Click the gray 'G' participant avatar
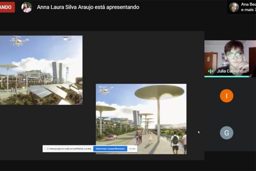The width and height of the screenshot is (256, 171). click(x=226, y=133)
